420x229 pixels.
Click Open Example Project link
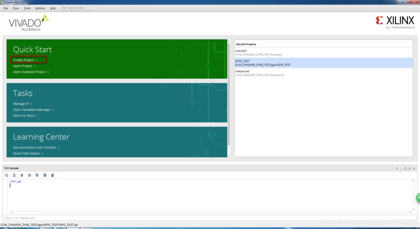point(31,72)
